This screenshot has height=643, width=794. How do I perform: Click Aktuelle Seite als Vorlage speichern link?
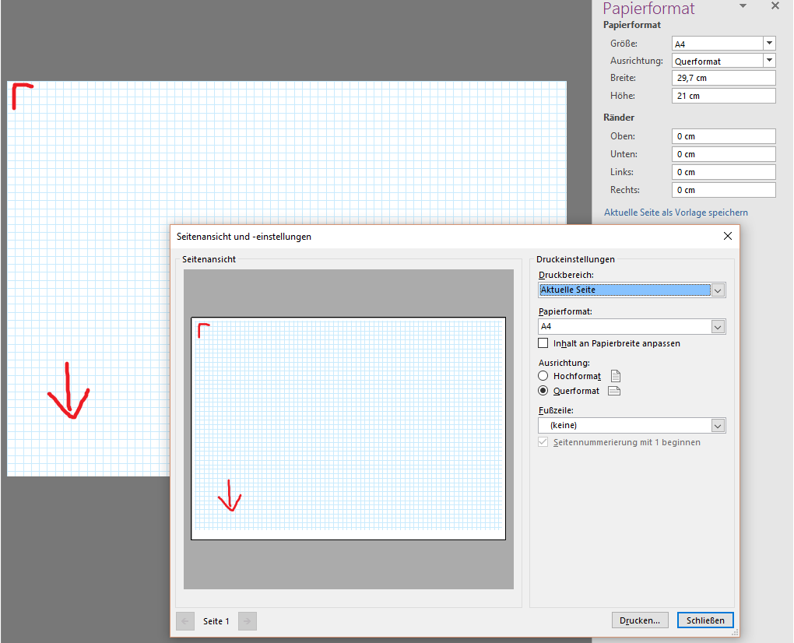click(676, 213)
